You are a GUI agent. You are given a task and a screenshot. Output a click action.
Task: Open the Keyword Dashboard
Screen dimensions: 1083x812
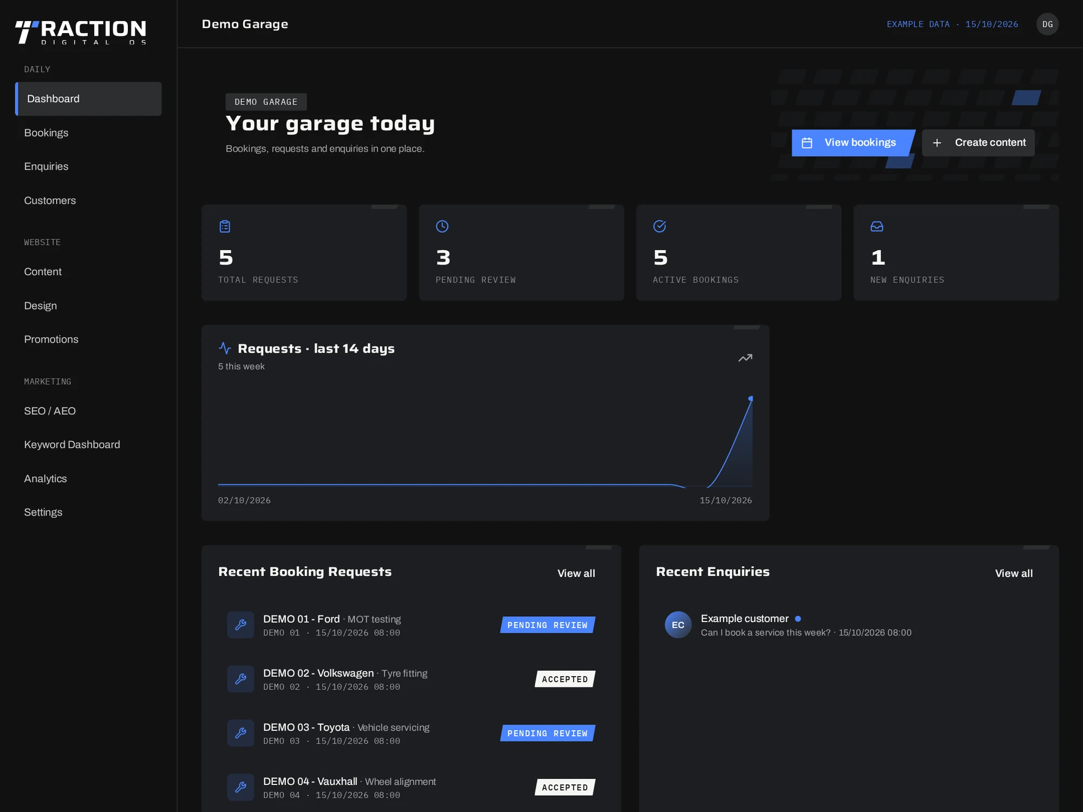coord(88,444)
